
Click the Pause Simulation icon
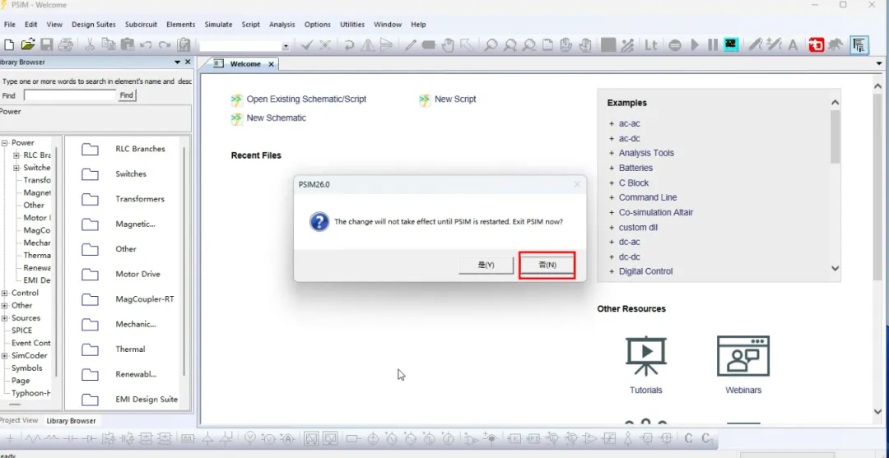713,44
